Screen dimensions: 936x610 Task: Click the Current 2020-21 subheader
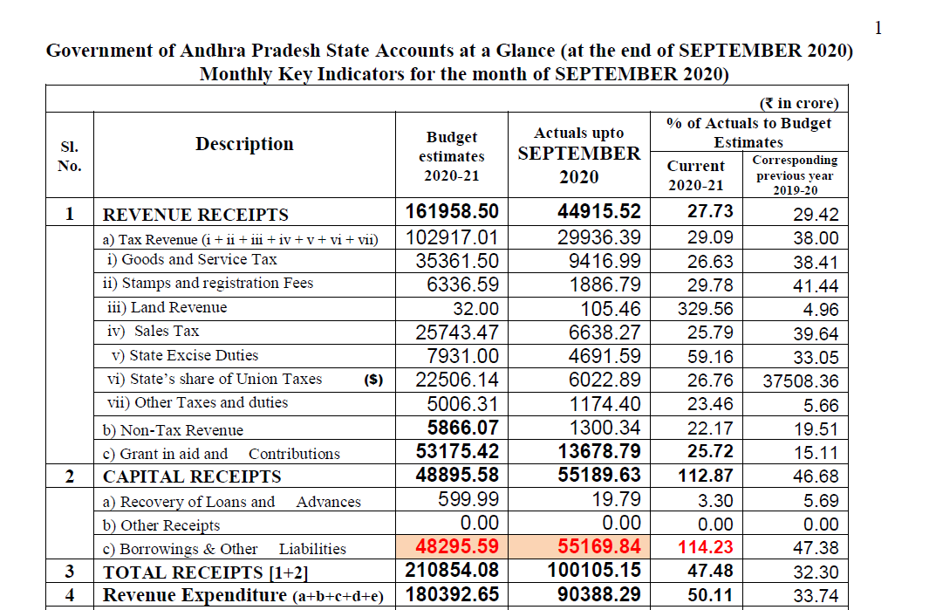695,175
